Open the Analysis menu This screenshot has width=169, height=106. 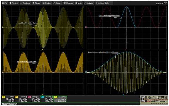coord(89,3)
